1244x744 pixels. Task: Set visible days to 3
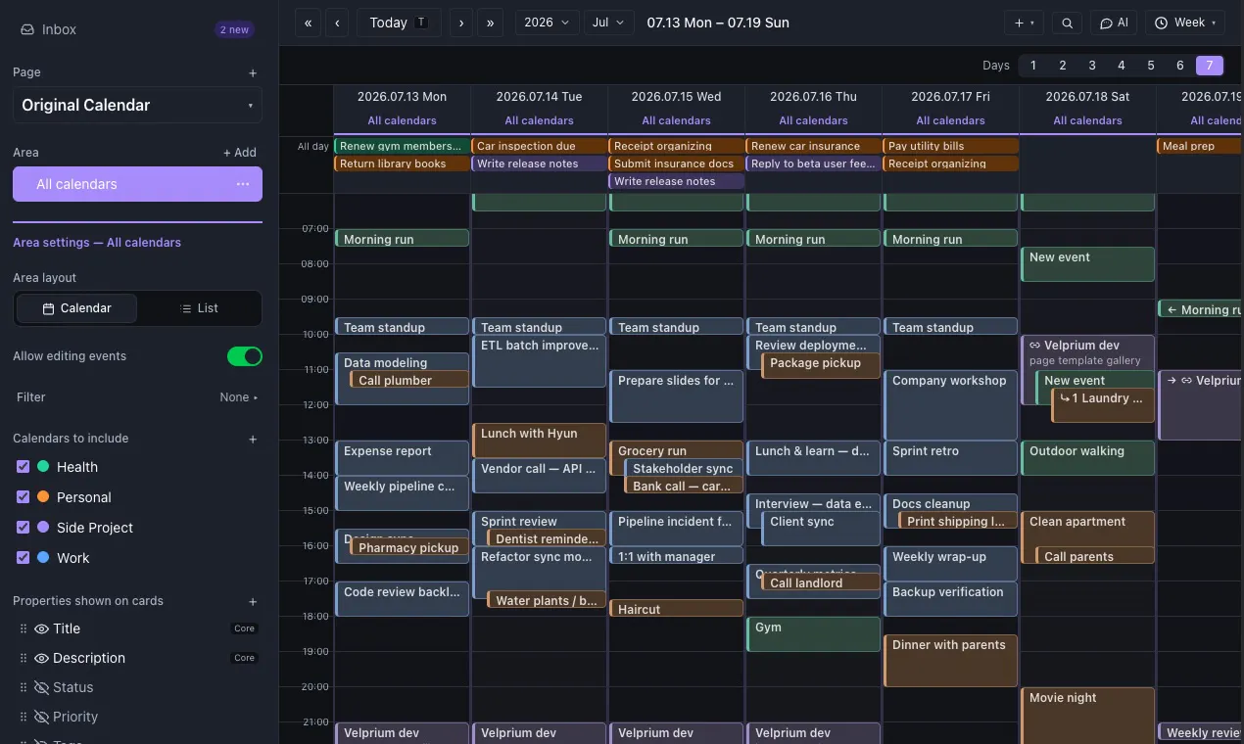[x=1092, y=66]
